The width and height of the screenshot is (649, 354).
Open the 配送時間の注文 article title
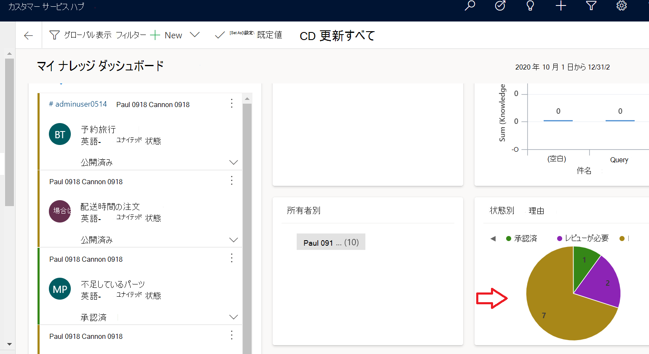pyautogui.click(x=110, y=206)
